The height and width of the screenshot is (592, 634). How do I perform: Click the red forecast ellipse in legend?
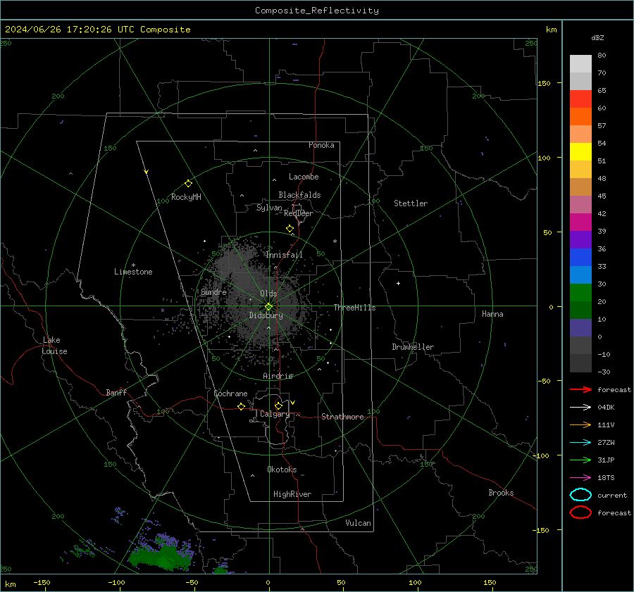click(580, 512)
